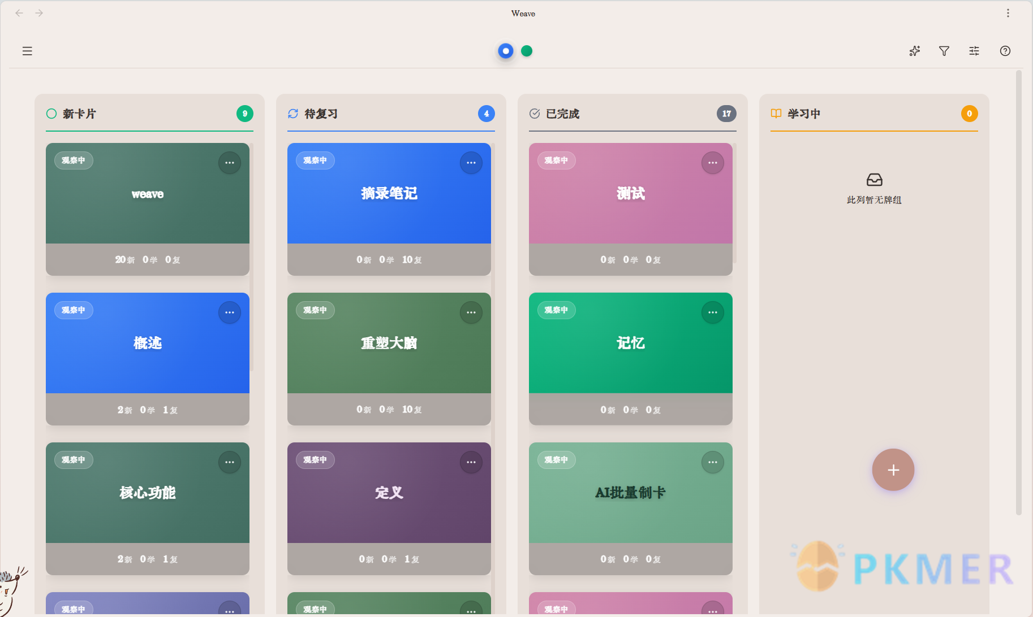Click the circle icon beside 新卡片
This screenshot has width=1033, height=617.
click(x=51, y=114)
